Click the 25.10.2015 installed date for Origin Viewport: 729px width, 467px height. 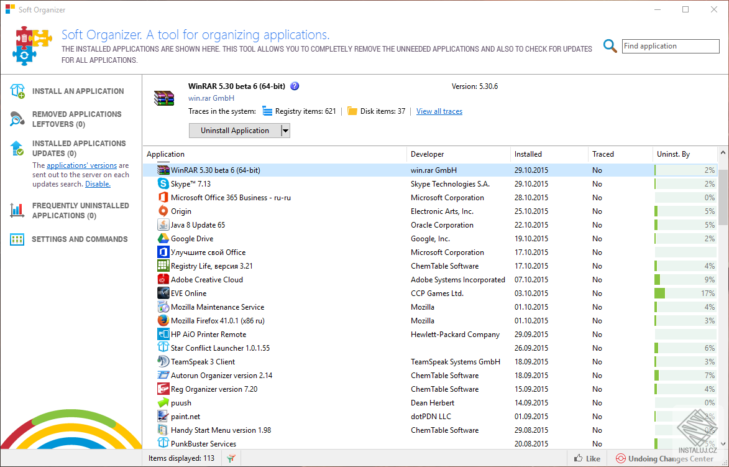pyautogui.click(x=531, y=211)
